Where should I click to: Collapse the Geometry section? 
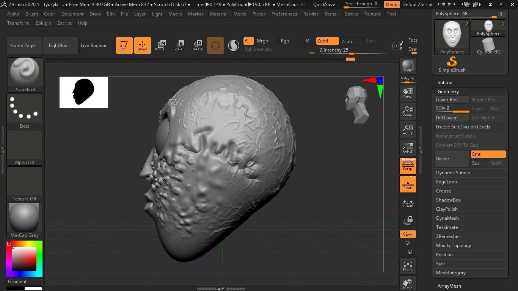pos(448,91)
